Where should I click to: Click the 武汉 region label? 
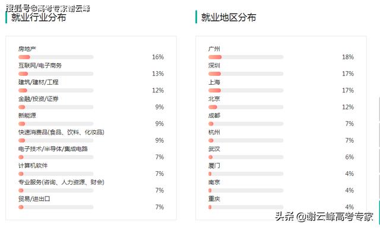214,149
